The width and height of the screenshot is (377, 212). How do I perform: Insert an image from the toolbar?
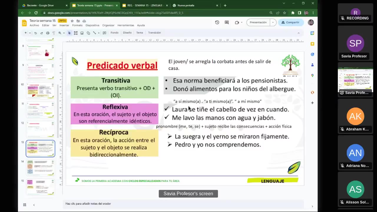pyautogui.click(x=82, y=33)
